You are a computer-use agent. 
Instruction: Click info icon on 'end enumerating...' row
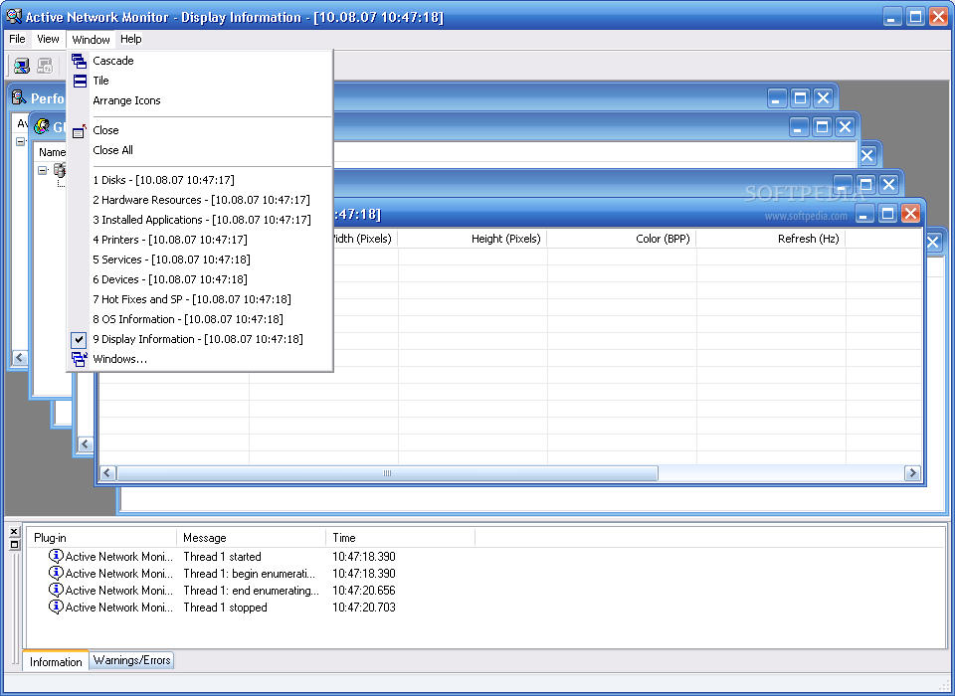[x=56, y=590]
